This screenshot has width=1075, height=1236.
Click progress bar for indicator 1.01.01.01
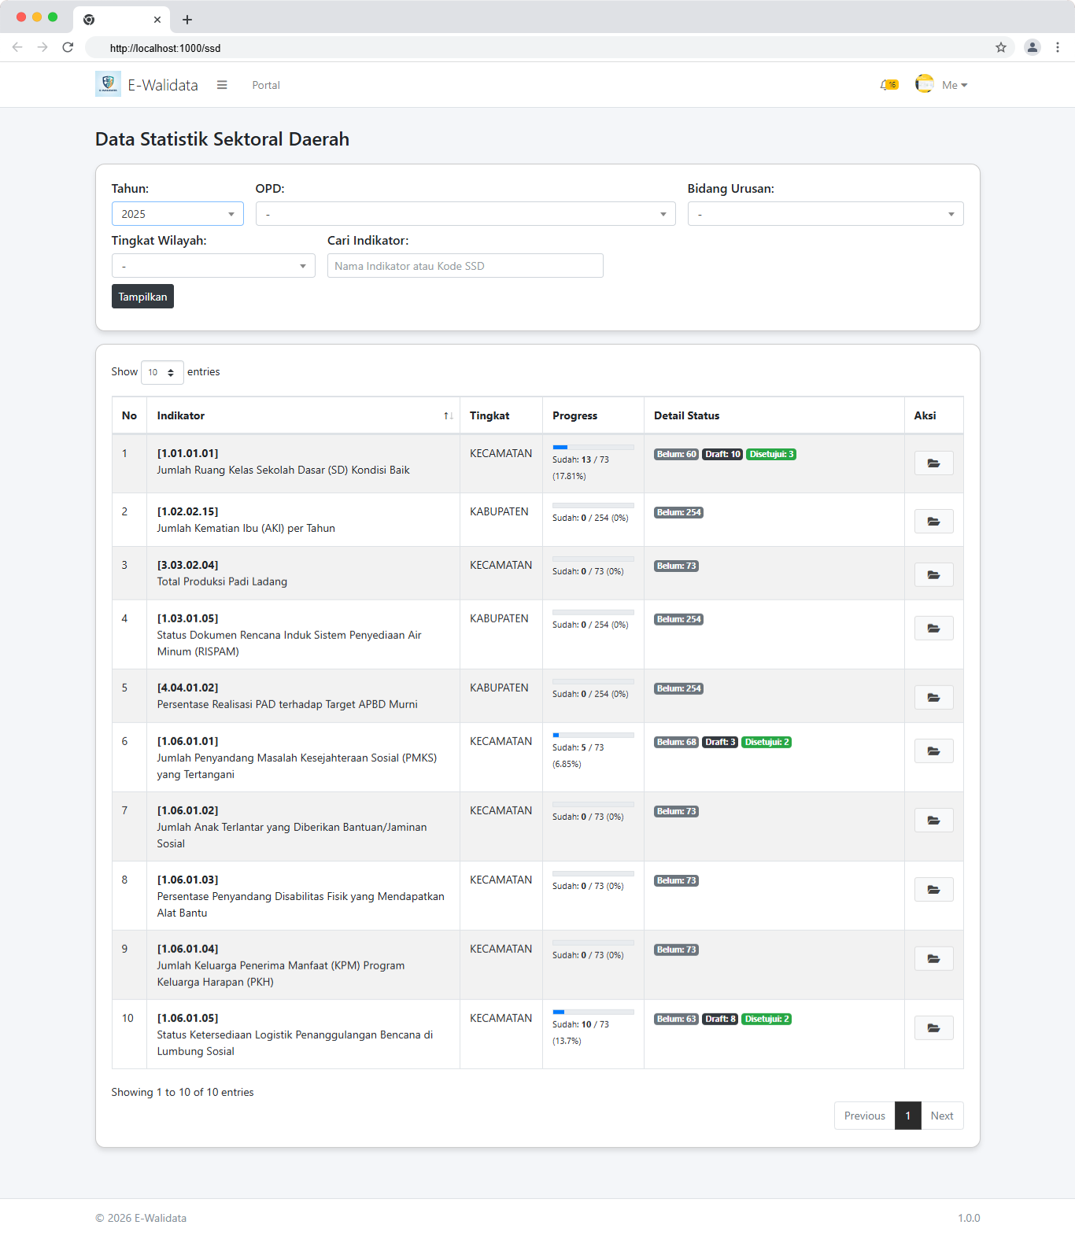[593, 447]
